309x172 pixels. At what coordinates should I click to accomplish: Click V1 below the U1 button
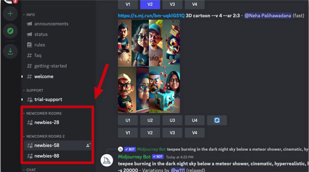[x=128, y=133]
